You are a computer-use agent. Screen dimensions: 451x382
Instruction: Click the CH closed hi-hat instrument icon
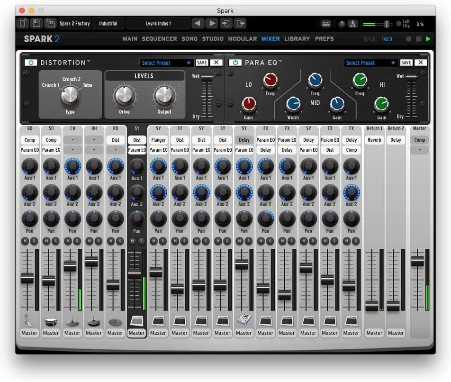pyautogui.click(x=72, y=322)
